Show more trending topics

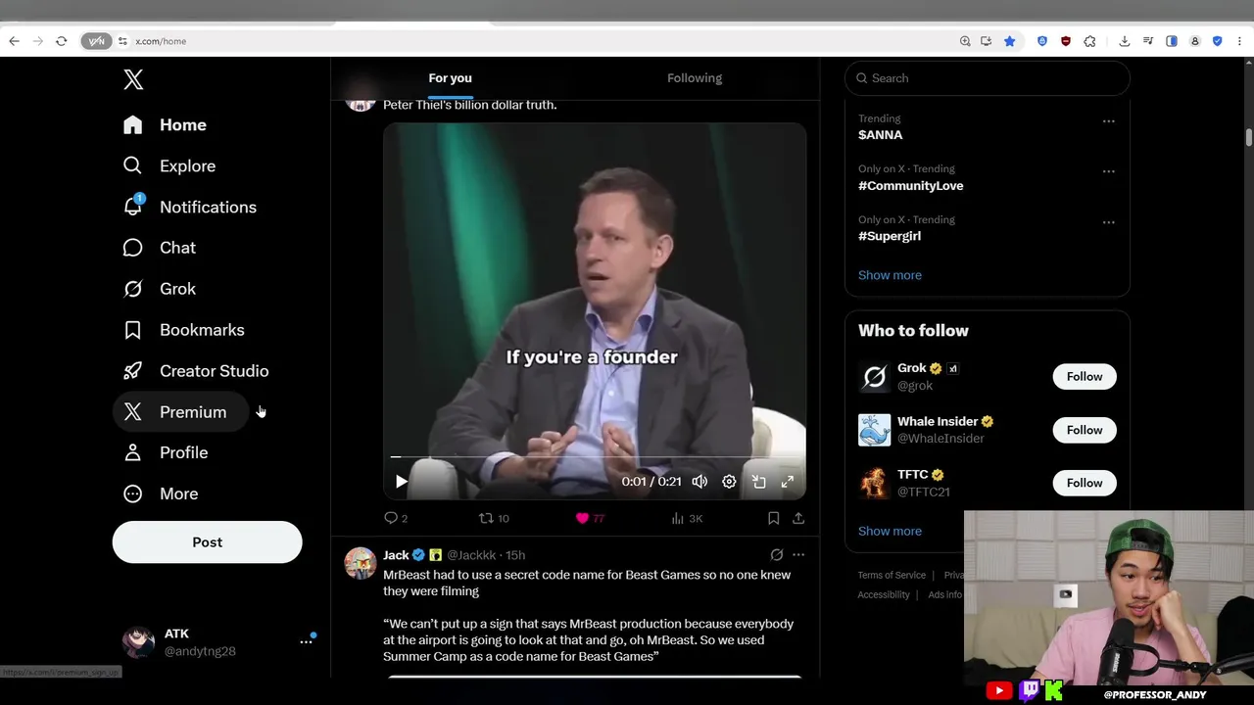(x=890, y=275)
